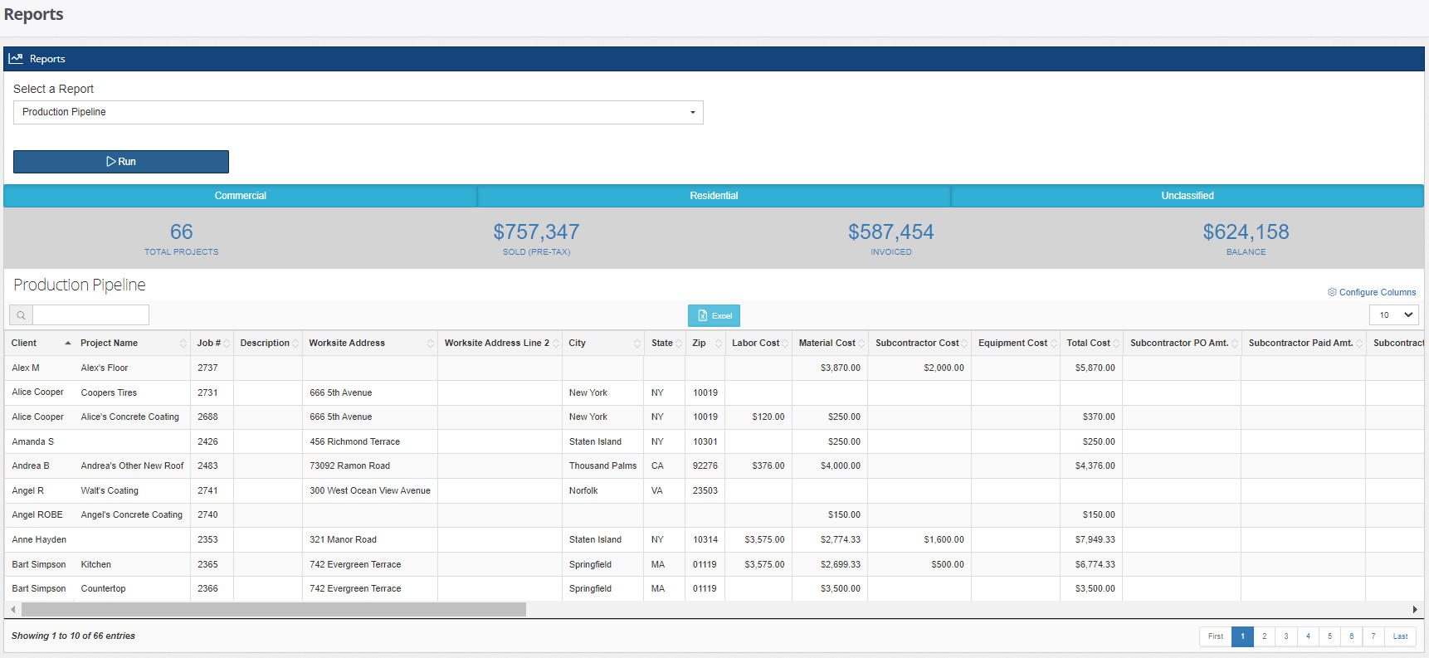Viewport: 1429px width, 658px height.
Task: Open the Select a Report dropdown
Action: 358,113
